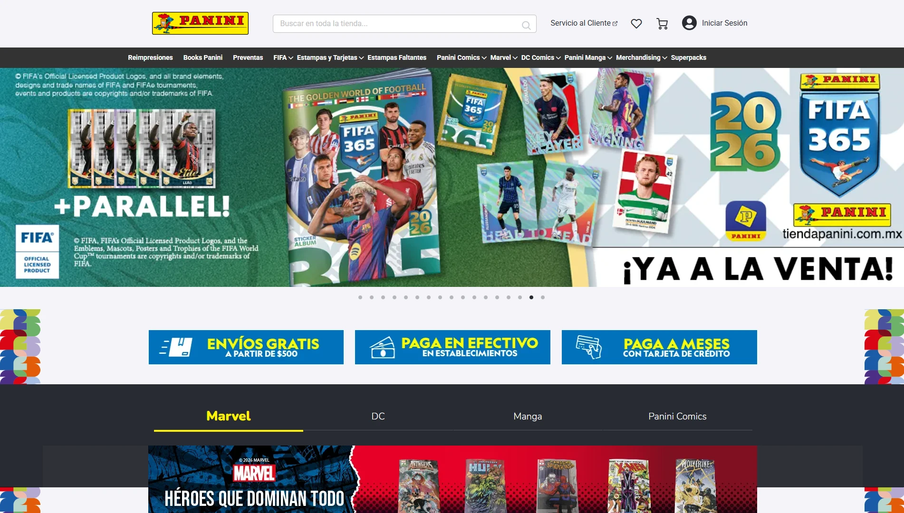Expand the Marvel dropdown in the nav bar
Screen dimensions: 904x513
(x=504, y=57)
